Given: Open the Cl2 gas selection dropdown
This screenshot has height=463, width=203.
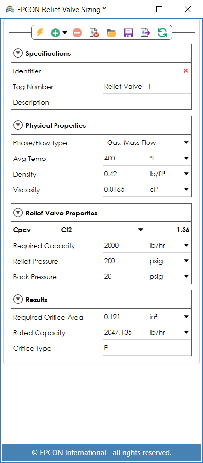Looking at the screenshot, I should coord(101,230).
